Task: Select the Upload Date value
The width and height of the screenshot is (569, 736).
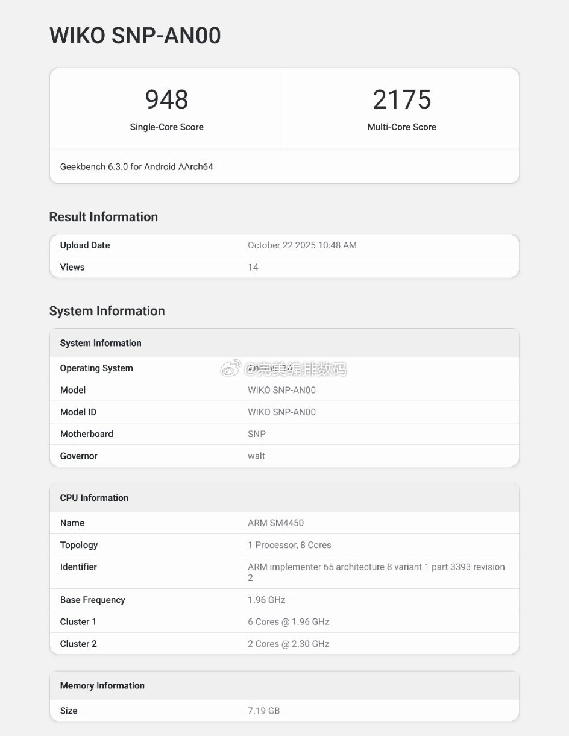Action: point(302,245)
